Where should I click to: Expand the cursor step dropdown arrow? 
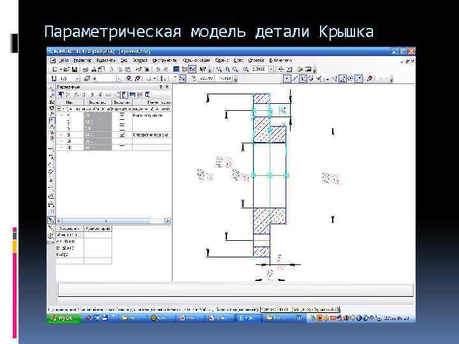77,78
